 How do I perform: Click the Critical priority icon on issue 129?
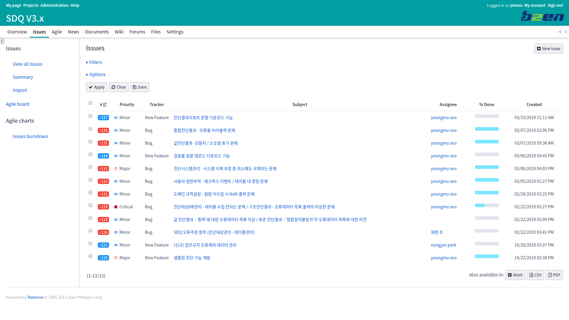[116, 207]
